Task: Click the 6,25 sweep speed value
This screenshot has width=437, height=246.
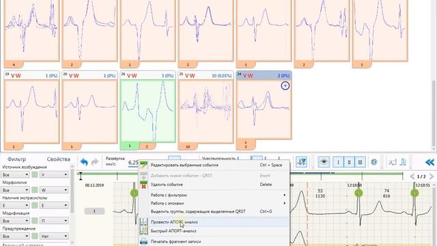Action: (134, 163)
